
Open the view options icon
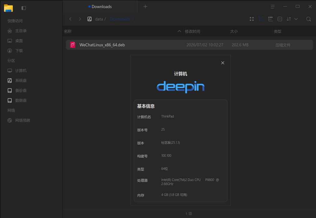280,19
